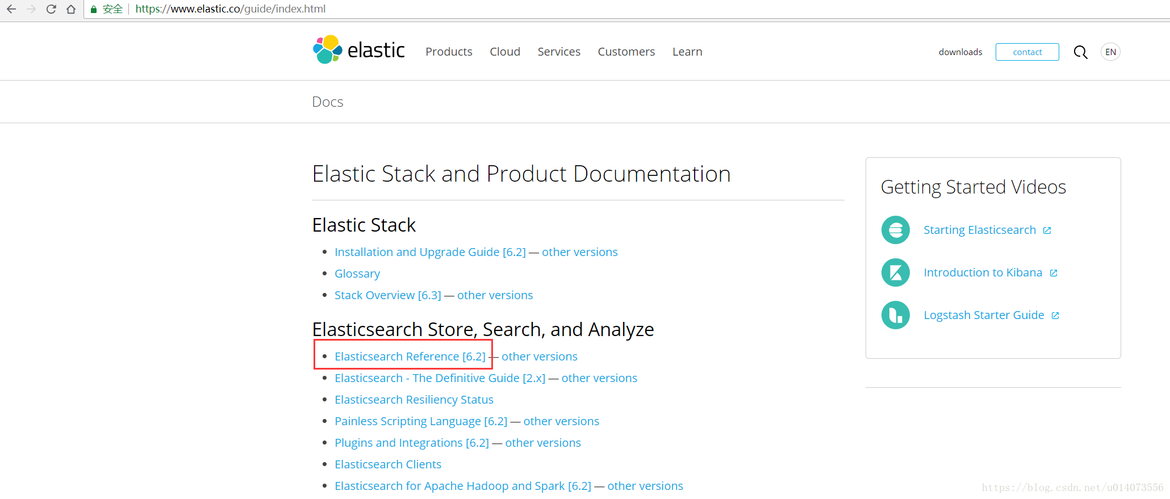
Task: Click the Kibana round icon in videos panel
Action: pos(896,272)
